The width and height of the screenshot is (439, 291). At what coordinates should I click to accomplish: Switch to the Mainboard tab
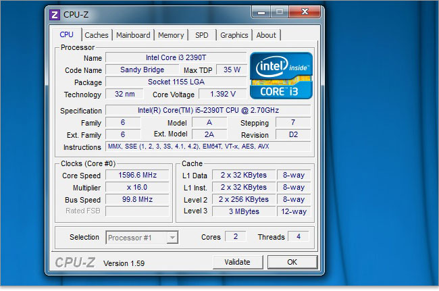click(133, 35)
